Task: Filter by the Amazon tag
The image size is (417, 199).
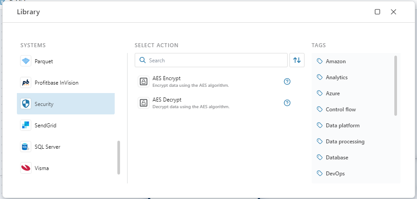Action: click(x=335, y=61)
